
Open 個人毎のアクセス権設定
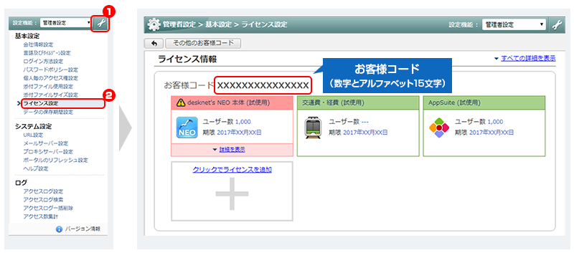[x=50, y=78]
